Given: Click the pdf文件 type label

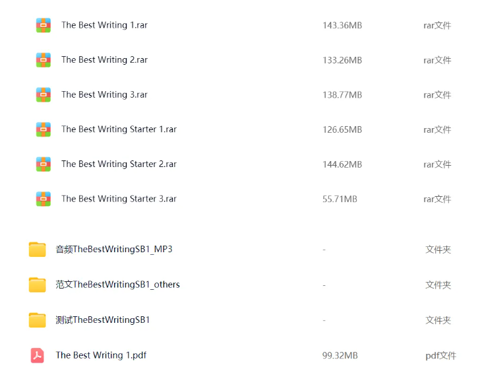Looking at the screenshot, I should click(x=440, y=355).
